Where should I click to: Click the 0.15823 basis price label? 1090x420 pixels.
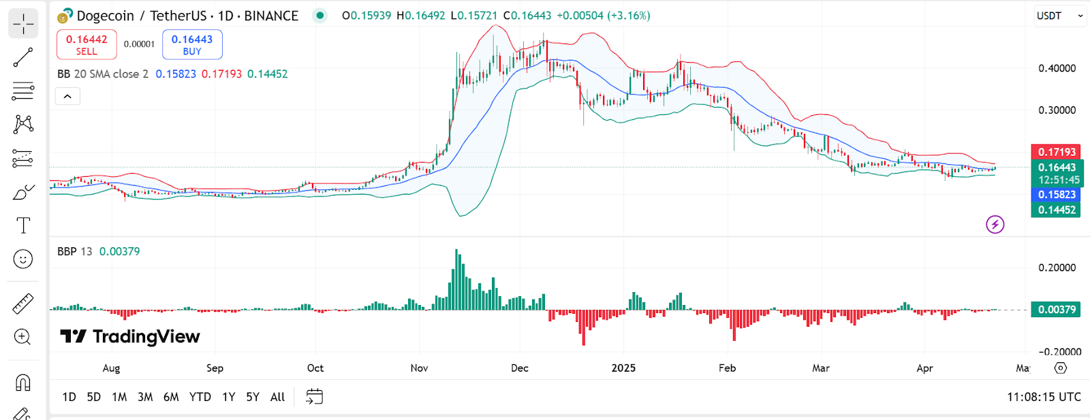[1056, 195]
